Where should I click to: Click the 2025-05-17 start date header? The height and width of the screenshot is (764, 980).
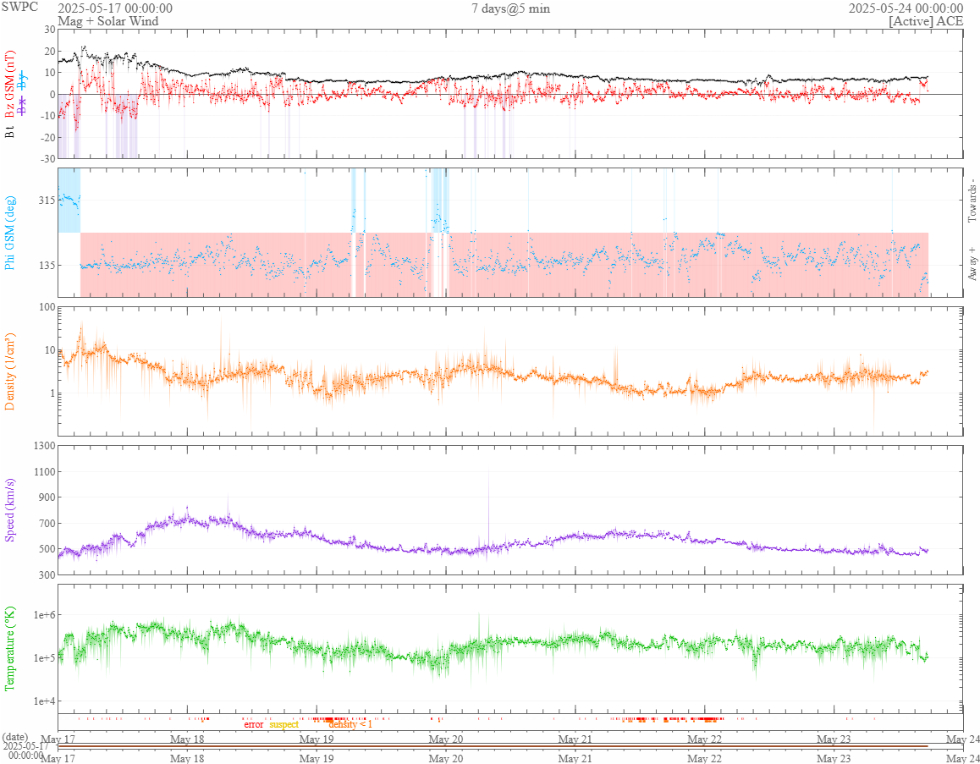[x=115, y=8]
